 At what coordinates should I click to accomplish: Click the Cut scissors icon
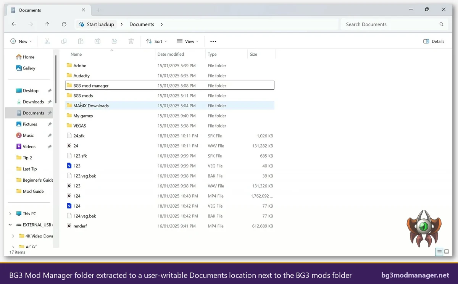coord(47,41)
